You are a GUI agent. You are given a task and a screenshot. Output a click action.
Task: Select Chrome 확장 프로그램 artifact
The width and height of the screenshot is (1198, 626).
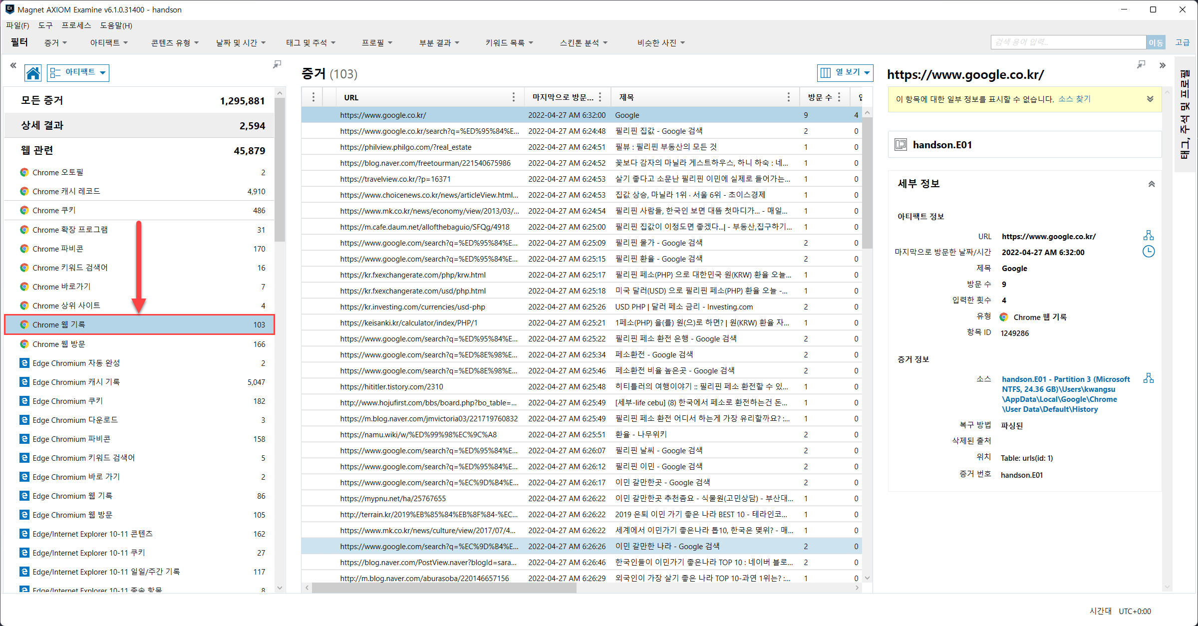[139, 230]
